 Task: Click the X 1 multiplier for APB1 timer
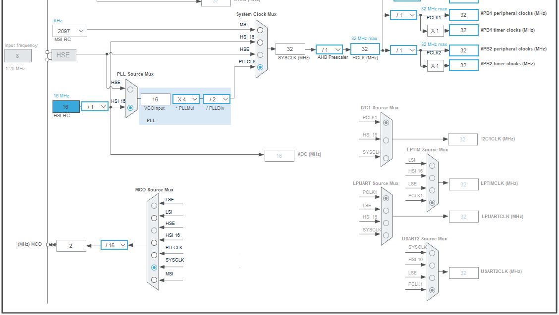tap(436, 31)
